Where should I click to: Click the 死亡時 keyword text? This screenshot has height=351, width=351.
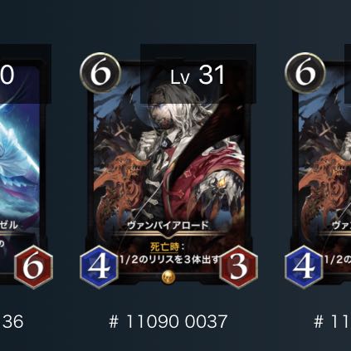164,246
